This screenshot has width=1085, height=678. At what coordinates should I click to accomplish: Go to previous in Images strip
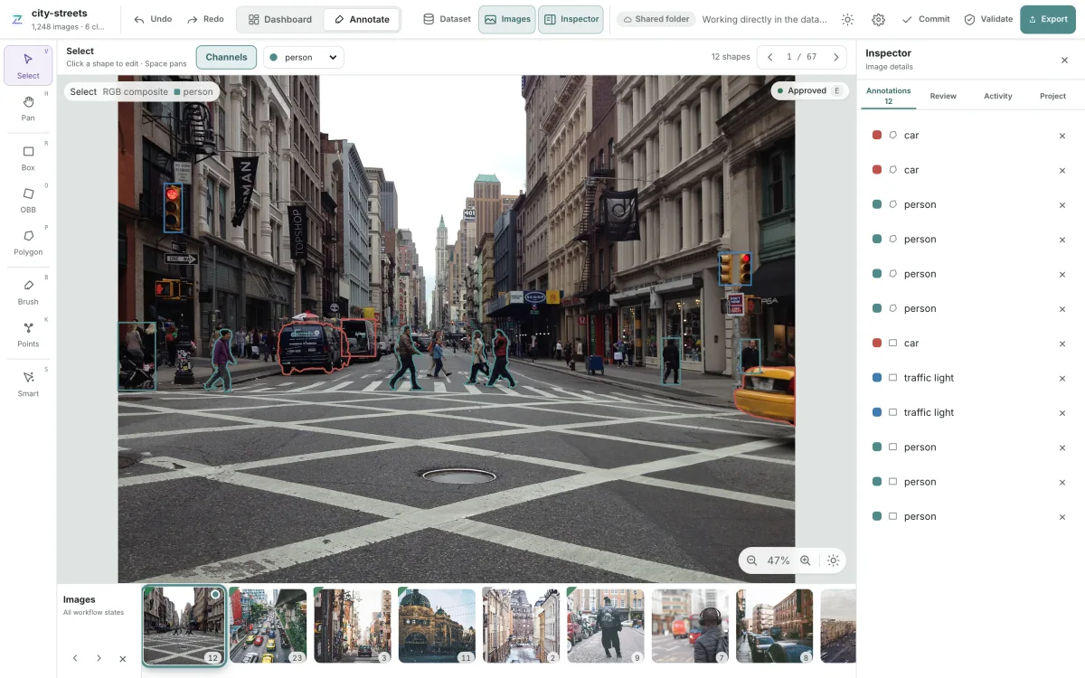75,658
